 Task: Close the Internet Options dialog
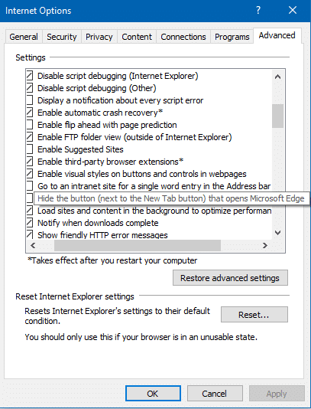293,11
